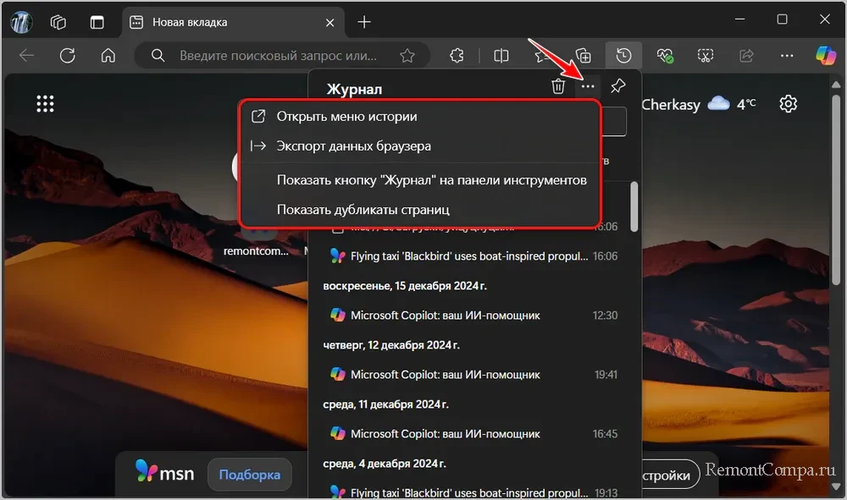Viewport: 847px width, 500px height.
Task: Open Flying taxi entry from 16:06
Action: pos(473,256)
